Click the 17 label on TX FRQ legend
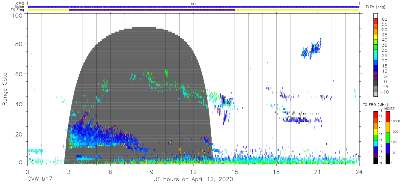Screen dimensions: 404x186 click(x=380, y=116)
